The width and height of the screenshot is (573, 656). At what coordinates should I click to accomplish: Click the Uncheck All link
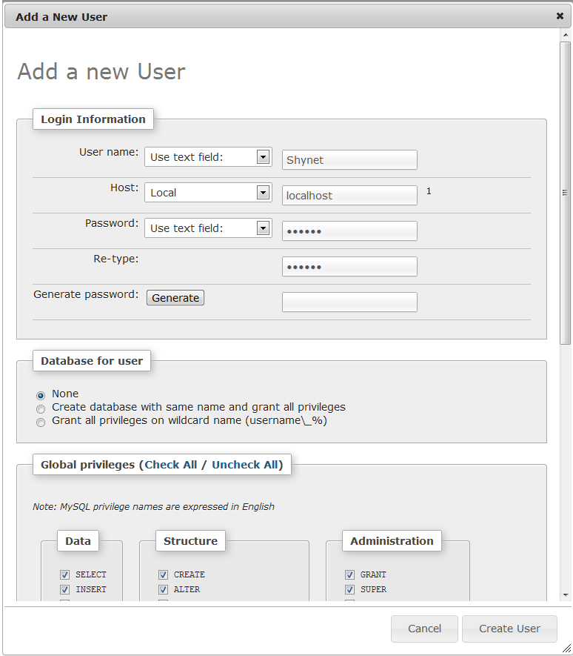click(x=245, y=465)
